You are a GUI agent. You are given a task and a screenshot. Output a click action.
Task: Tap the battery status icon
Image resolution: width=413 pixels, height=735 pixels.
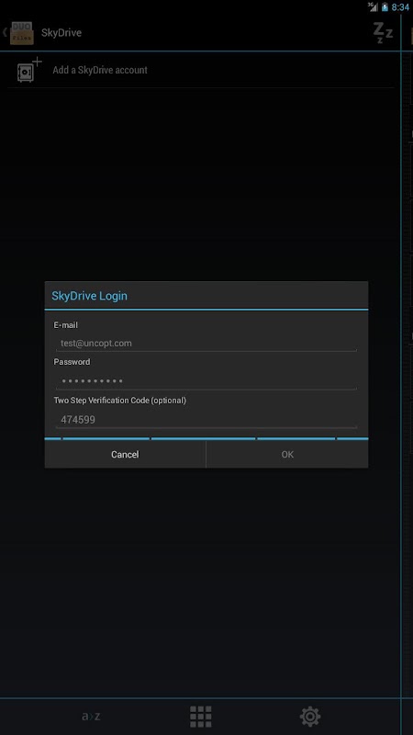click(385, 6)
